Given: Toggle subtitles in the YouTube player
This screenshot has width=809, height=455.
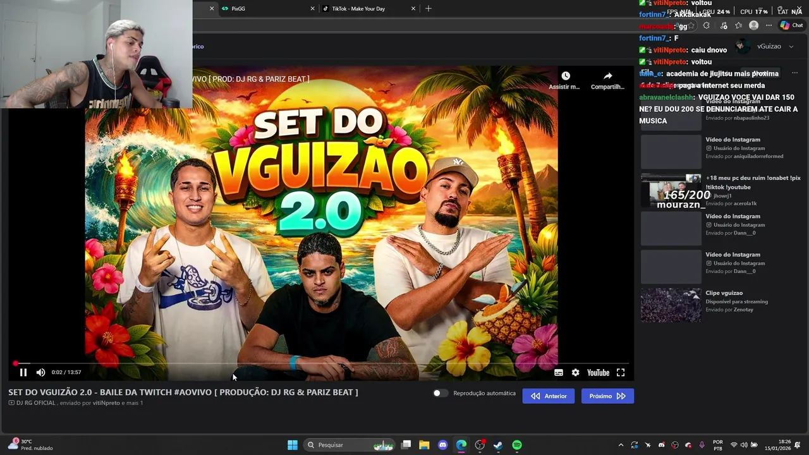Looking at the screenshot, I should [x=559, y=373].
